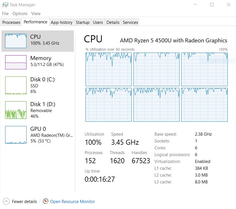236x209 pixels.
Task: Click the Threads count 1620
Action: click(x=117, y=161)
